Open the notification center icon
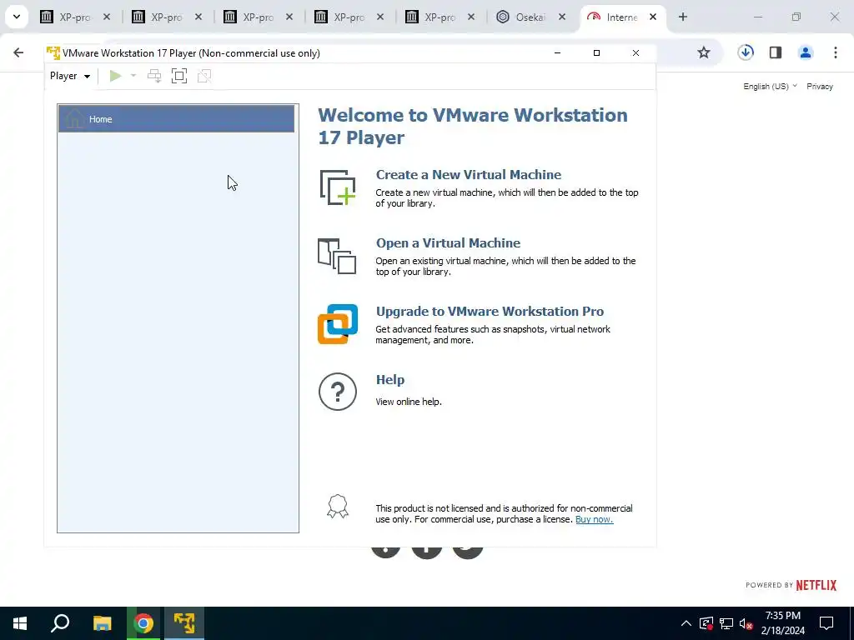Viewport: 854px width, 640px height. pyautogui.click(x=826, y=623)
